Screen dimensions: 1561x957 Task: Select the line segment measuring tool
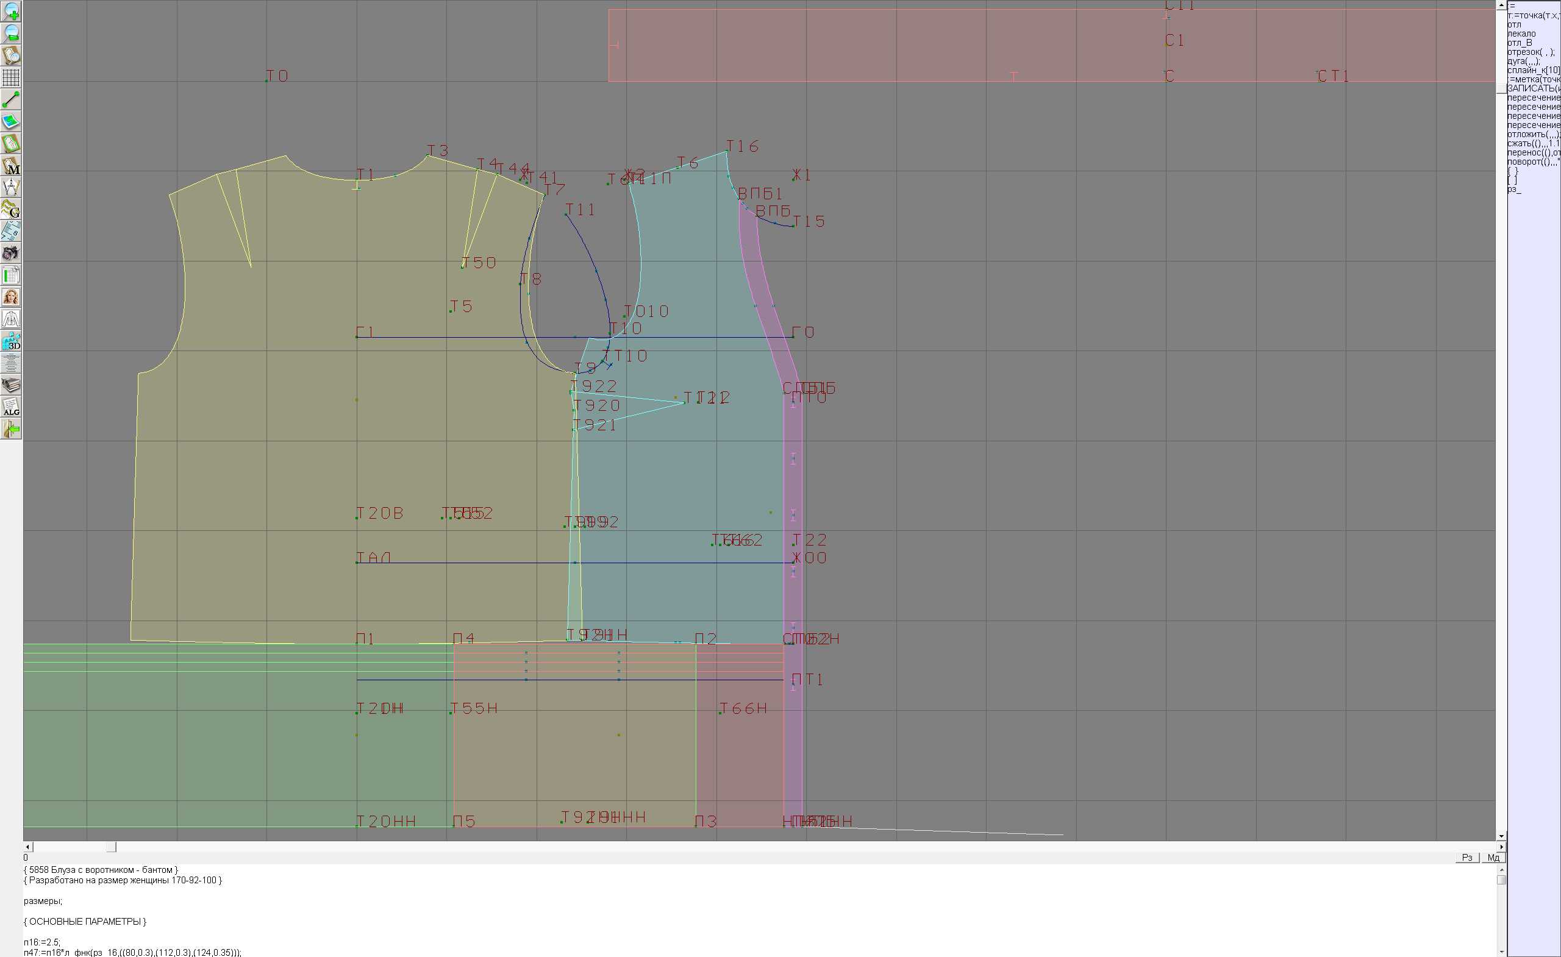coord(11,99)
